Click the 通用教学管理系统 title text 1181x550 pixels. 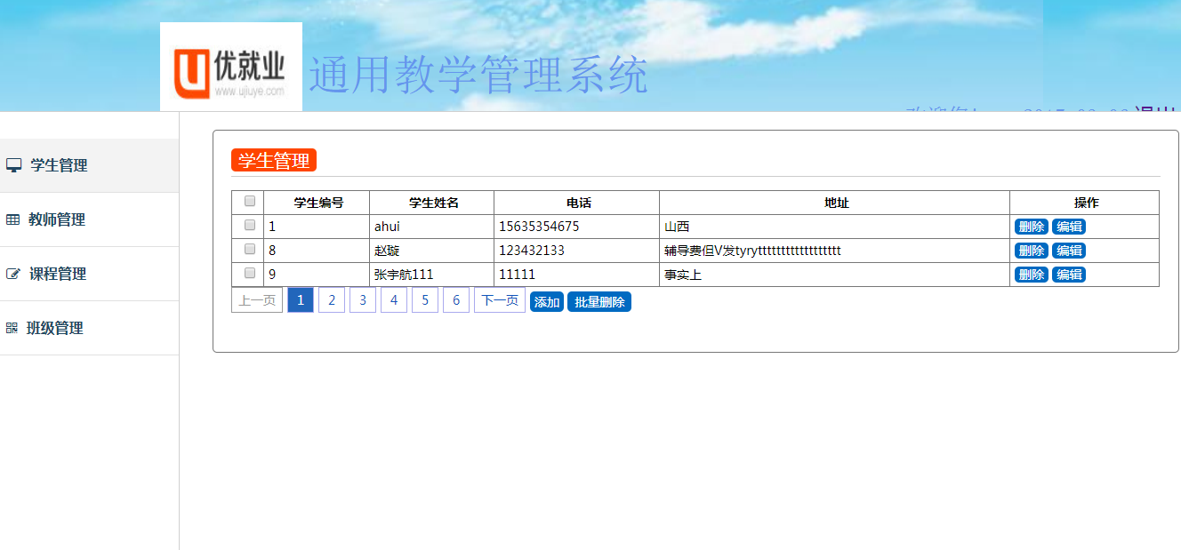coord(478,76)
